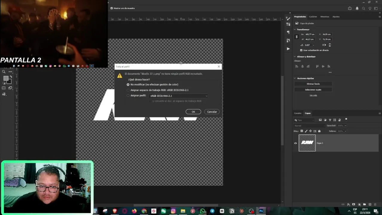Open the actions play panel icon
The width and height of the screenshot is (382, 215).
point(288,49)
